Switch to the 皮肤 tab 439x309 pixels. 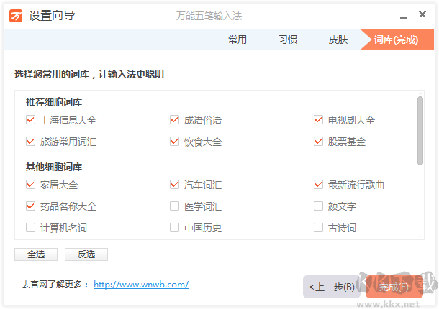[338, 40]
